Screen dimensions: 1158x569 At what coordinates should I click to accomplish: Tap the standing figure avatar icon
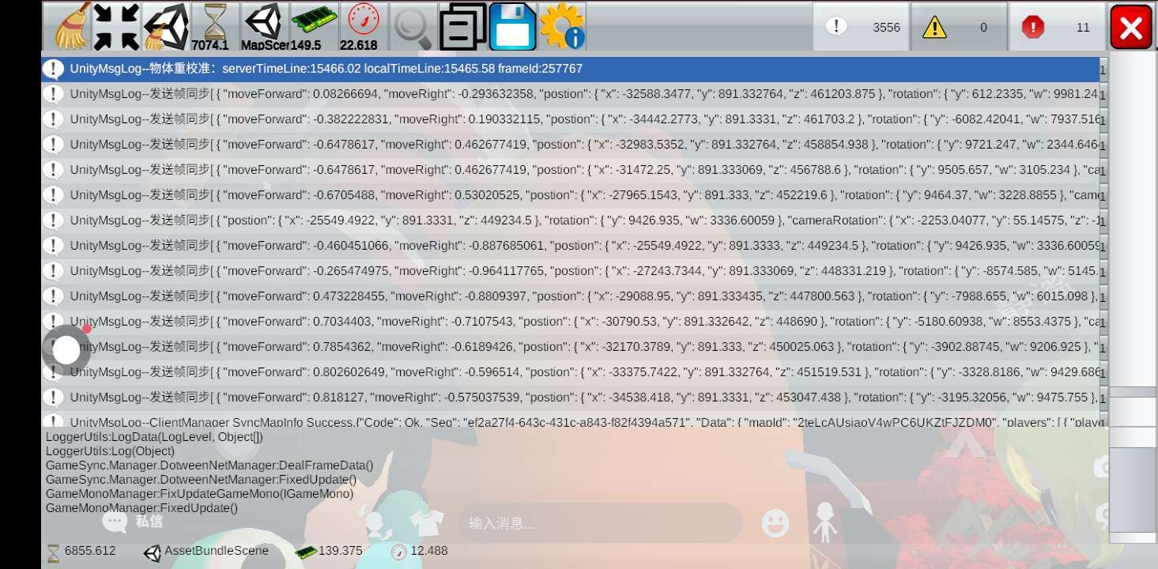tap(824, 522)
